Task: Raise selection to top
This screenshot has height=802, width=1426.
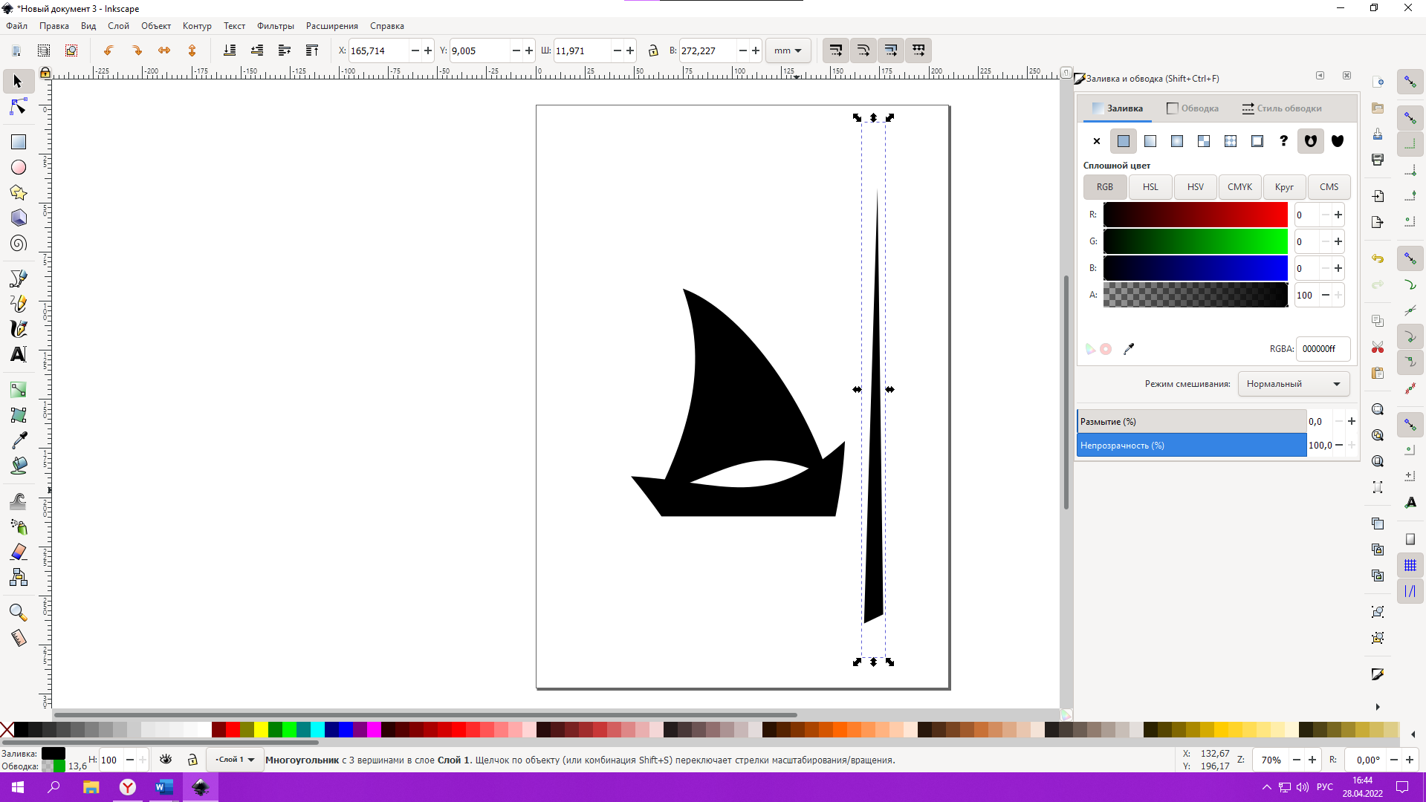Action: [312, 50]
